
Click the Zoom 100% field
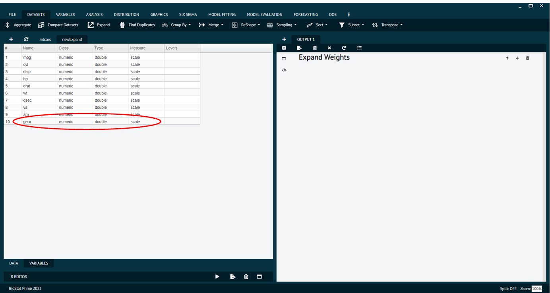click(536, 289)
